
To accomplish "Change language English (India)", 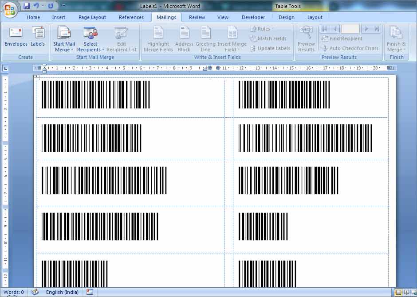I will (62, 292).
